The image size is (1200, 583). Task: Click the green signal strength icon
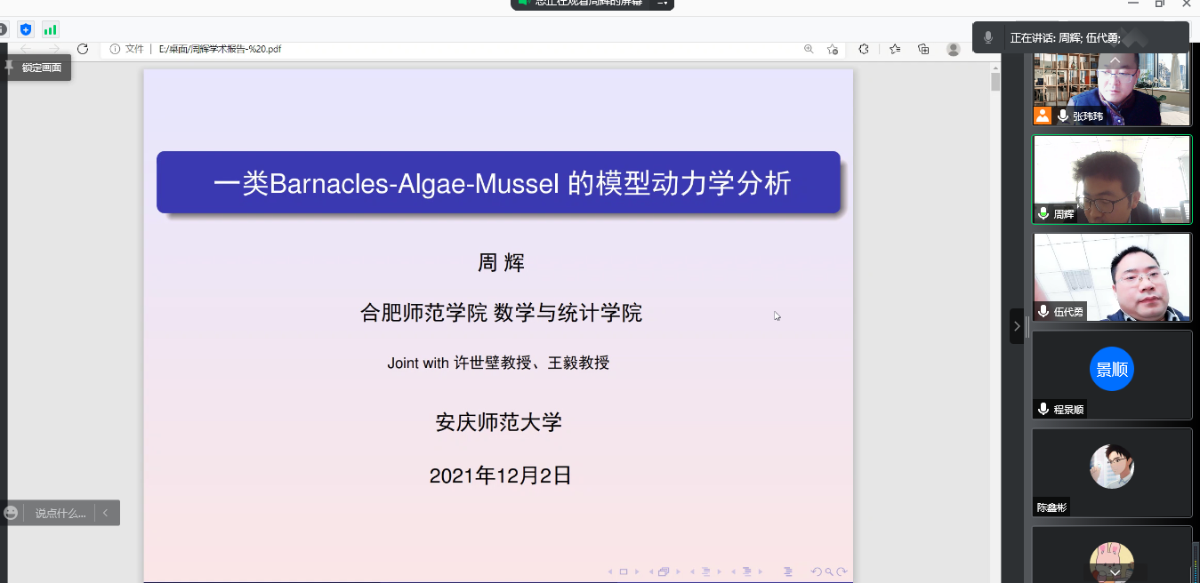(50, 29)
